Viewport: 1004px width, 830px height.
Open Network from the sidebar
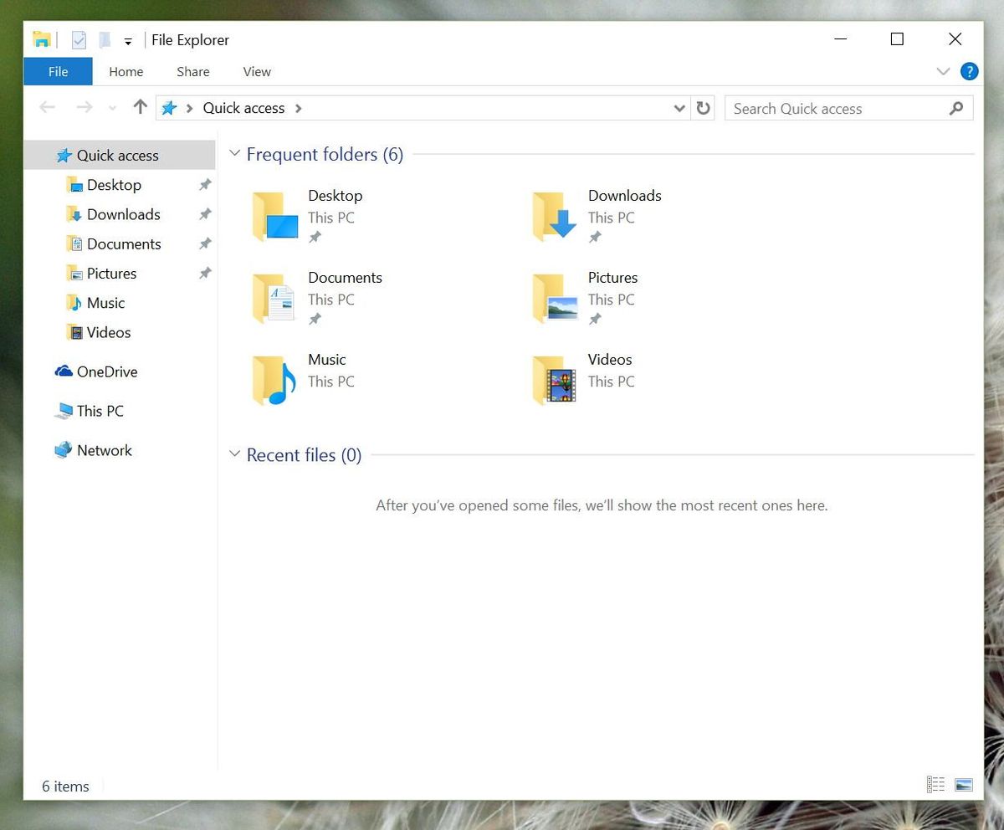click(x=104, y=450)
